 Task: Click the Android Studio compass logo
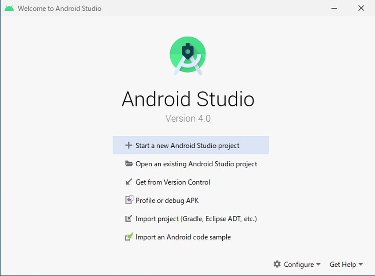pos(187,55)
